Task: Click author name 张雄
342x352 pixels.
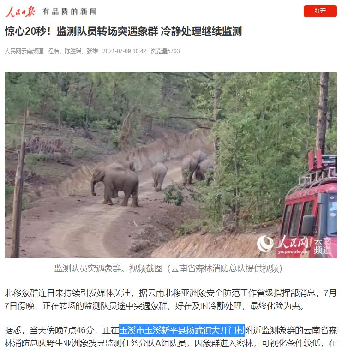Action: (x=92, y=51)
